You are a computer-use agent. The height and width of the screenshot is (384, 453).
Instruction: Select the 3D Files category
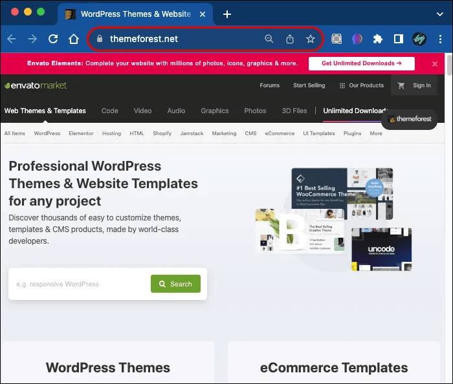294,111
